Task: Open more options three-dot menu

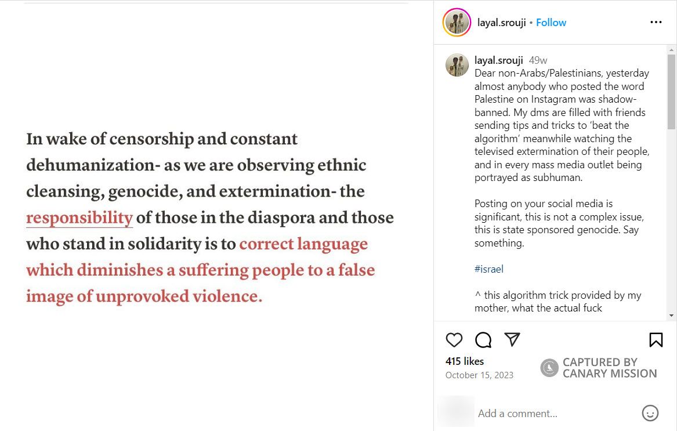Action: tap(656, 23)
